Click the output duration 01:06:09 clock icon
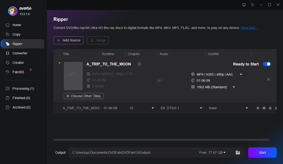 click(193, 80)
